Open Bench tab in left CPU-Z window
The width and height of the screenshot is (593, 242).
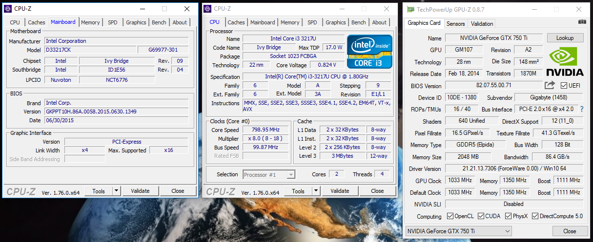pyautogui.click(x=159, y=22)
